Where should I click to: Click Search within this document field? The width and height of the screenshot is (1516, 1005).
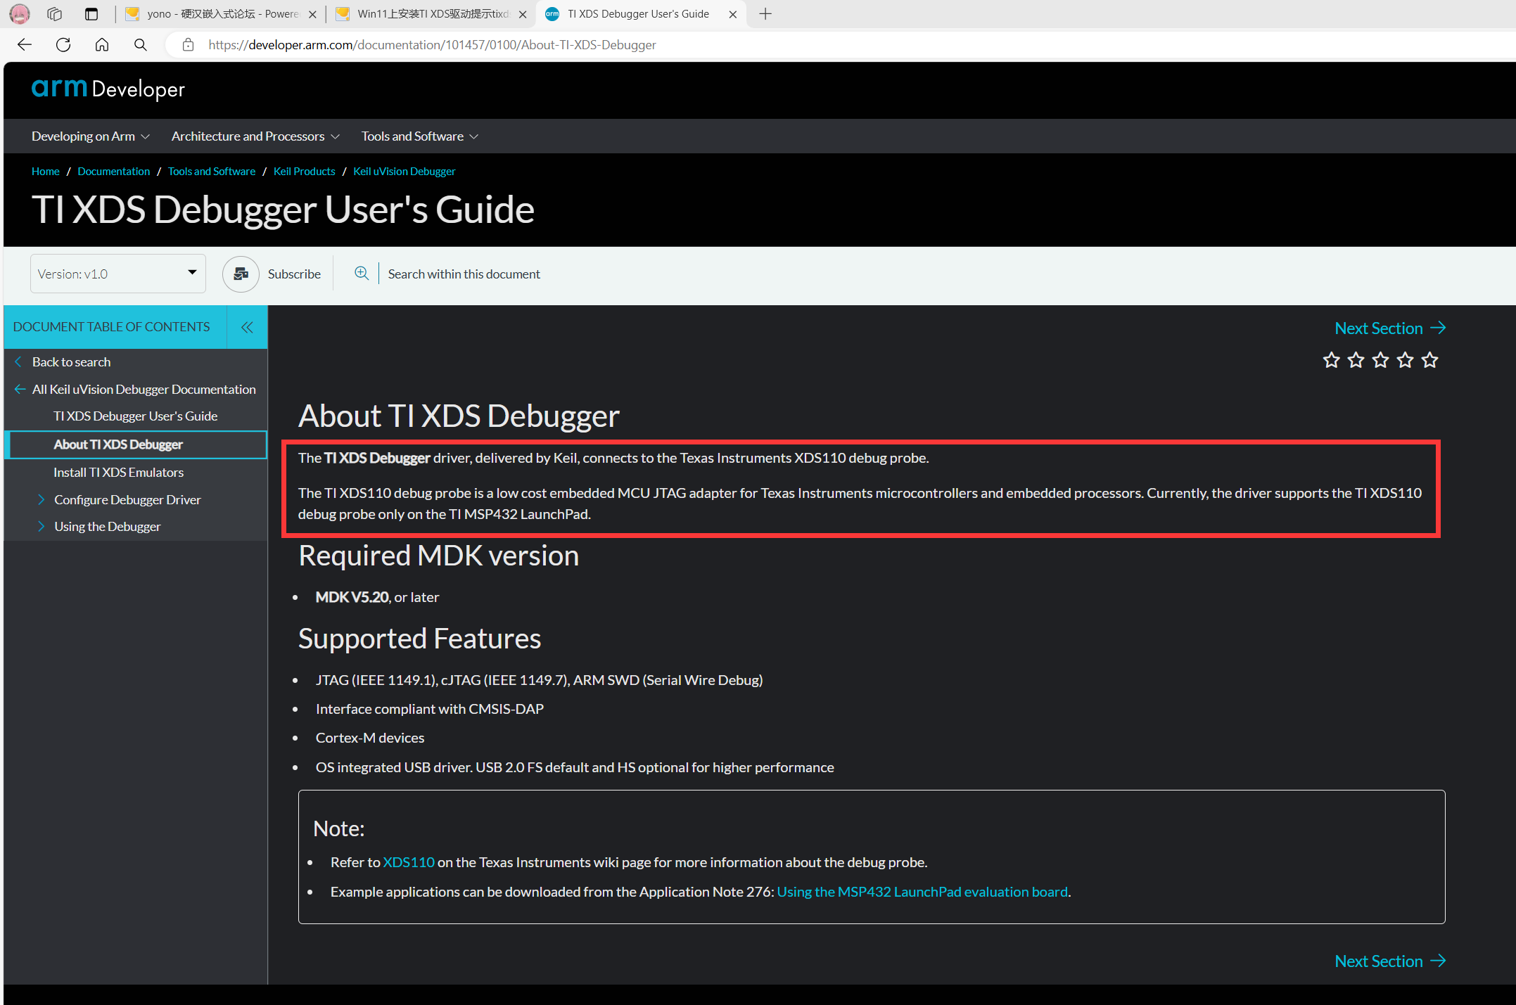(x=464, y=274)
